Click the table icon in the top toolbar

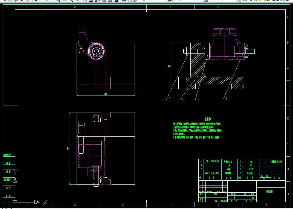coord(116,1)
